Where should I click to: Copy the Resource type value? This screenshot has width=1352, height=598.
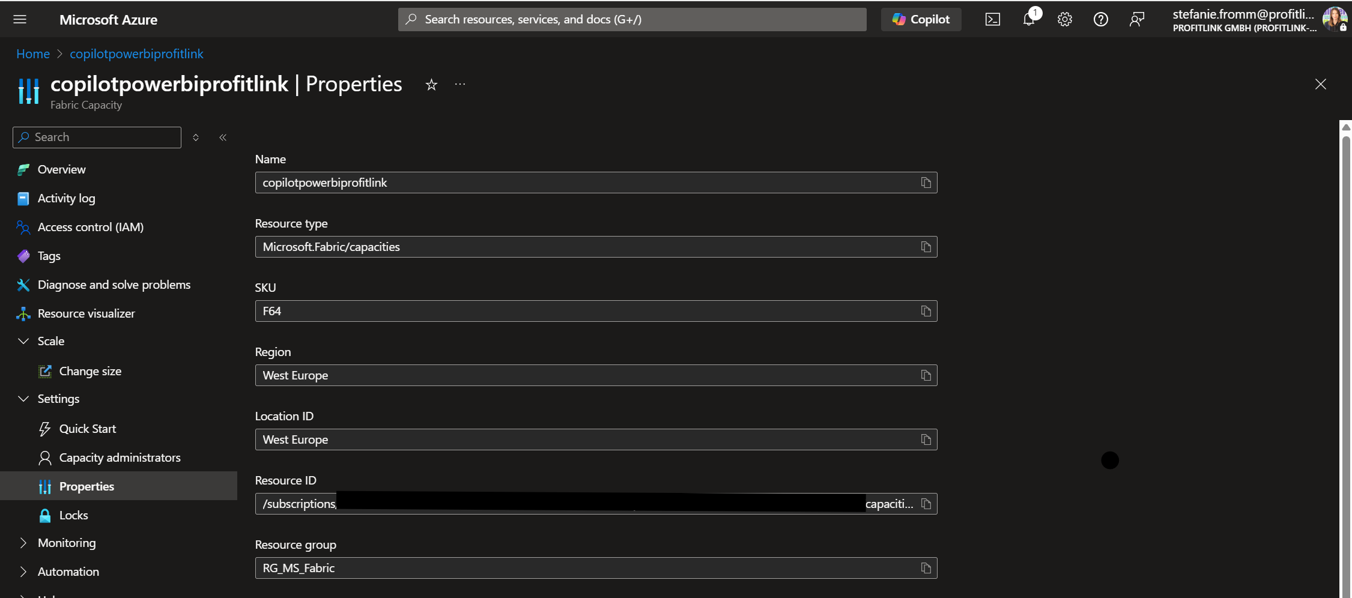(926, 247)
